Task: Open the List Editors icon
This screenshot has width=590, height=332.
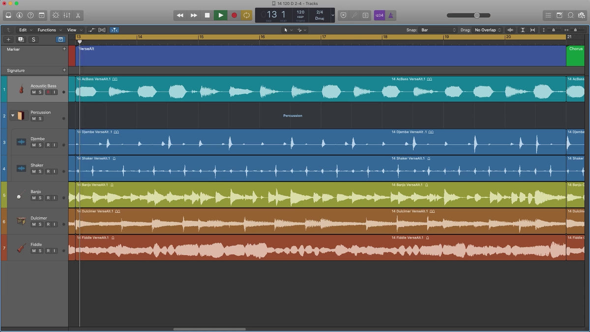Action: coord(548,15)
